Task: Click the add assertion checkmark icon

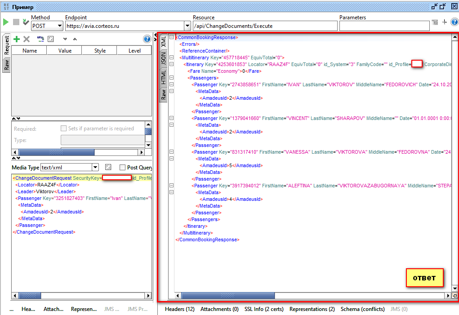Action: point(26,22)
